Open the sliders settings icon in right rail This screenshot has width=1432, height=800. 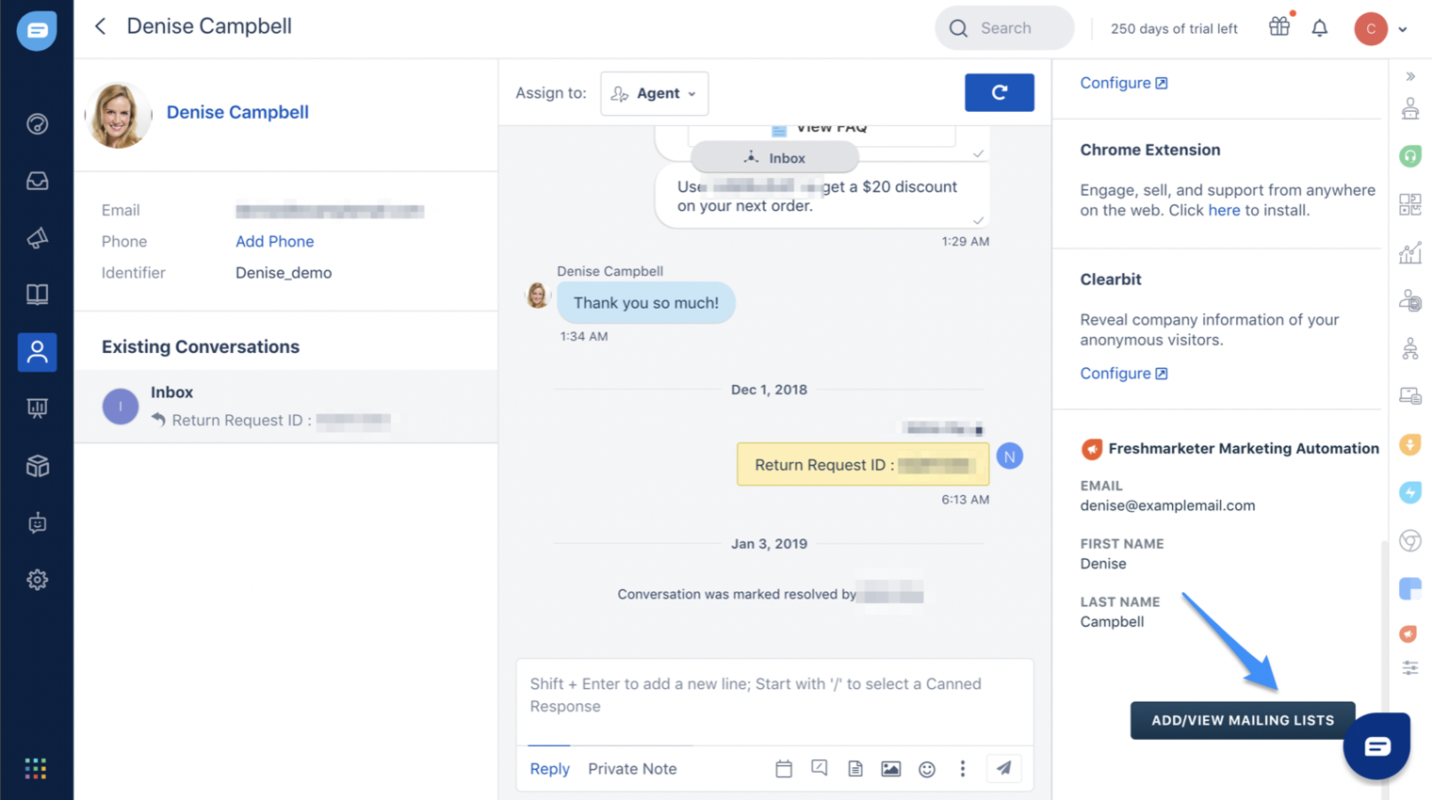(1410, 668)
